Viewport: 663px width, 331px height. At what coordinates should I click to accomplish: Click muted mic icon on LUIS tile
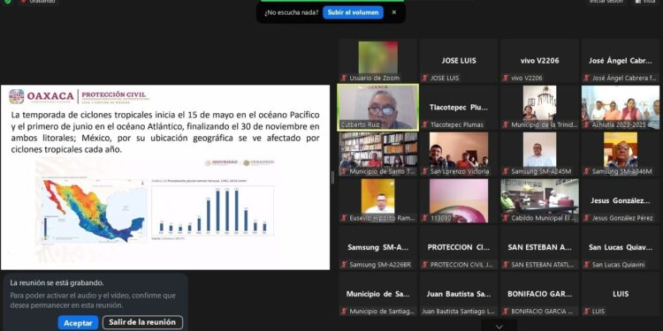586,312
